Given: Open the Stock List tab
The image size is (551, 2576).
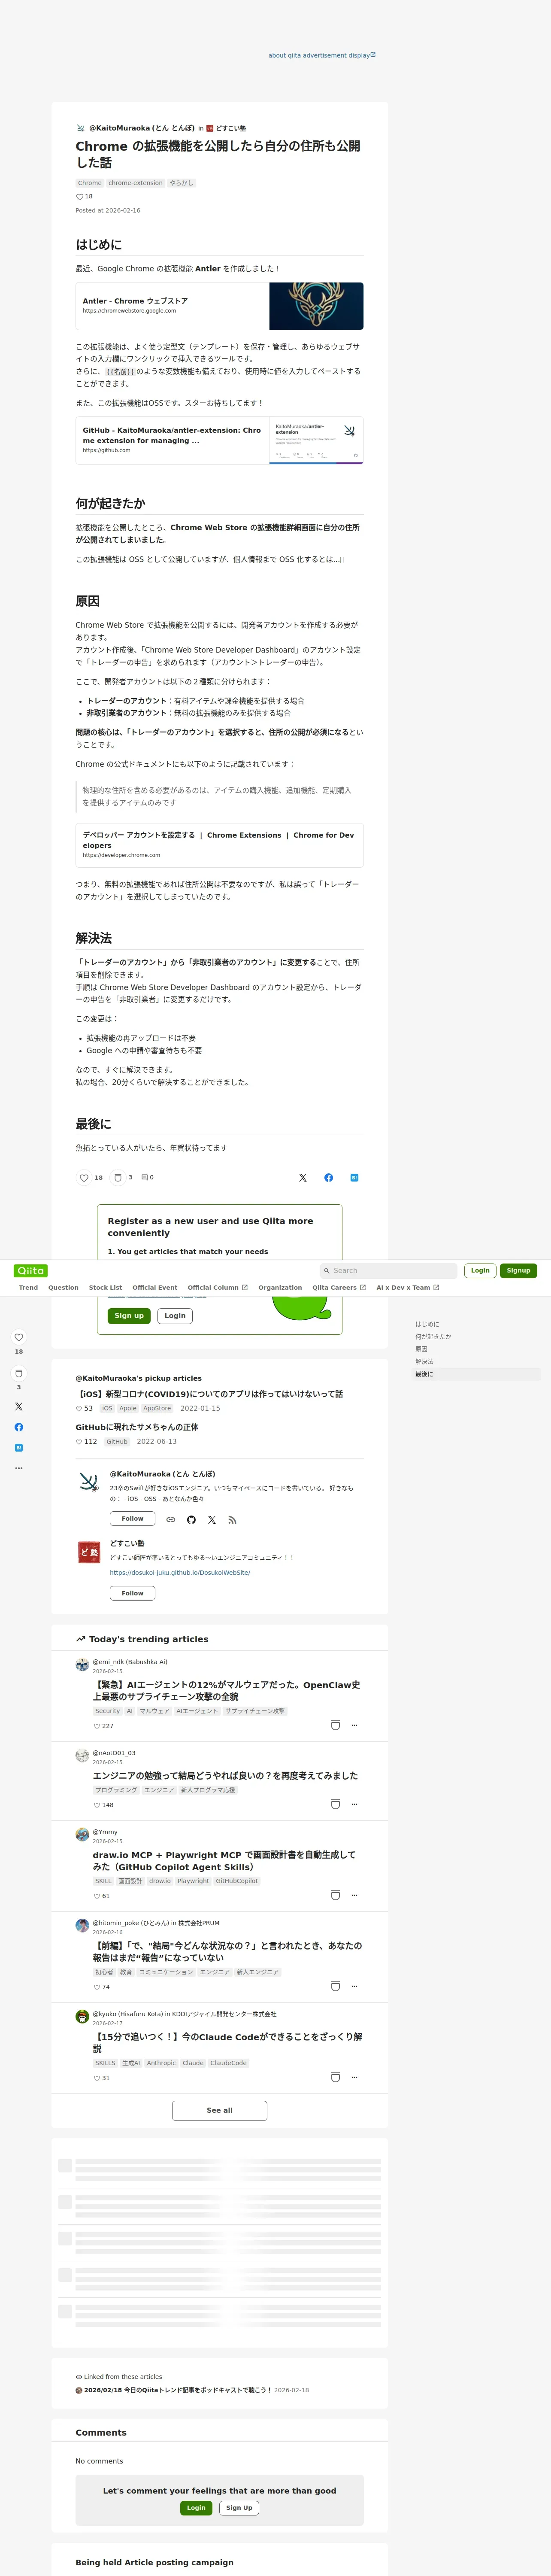Looking at the screenshot, I should pos(105,1287).
